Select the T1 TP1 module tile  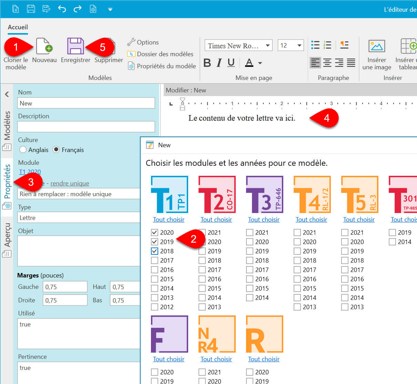coord(169,194)
